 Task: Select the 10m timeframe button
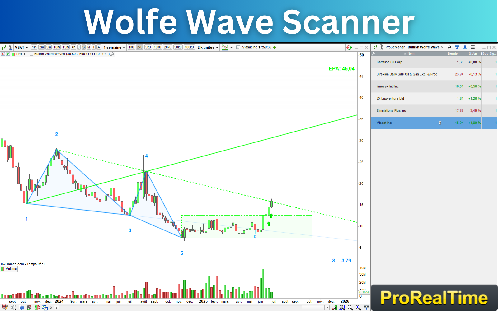click(57, 47)
